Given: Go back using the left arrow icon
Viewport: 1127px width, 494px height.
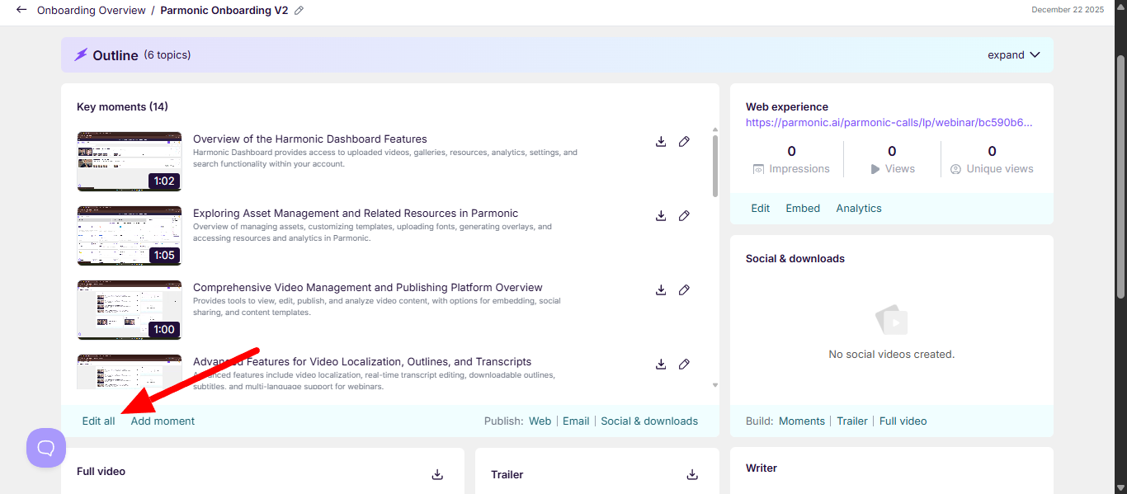Looking at the screenshot, I should tap(21, 10).
